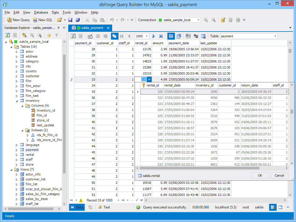Click the Cut scissors icon on the toolbar
Viewport: 296px width, 222px height.
click(x=87, y=20)
